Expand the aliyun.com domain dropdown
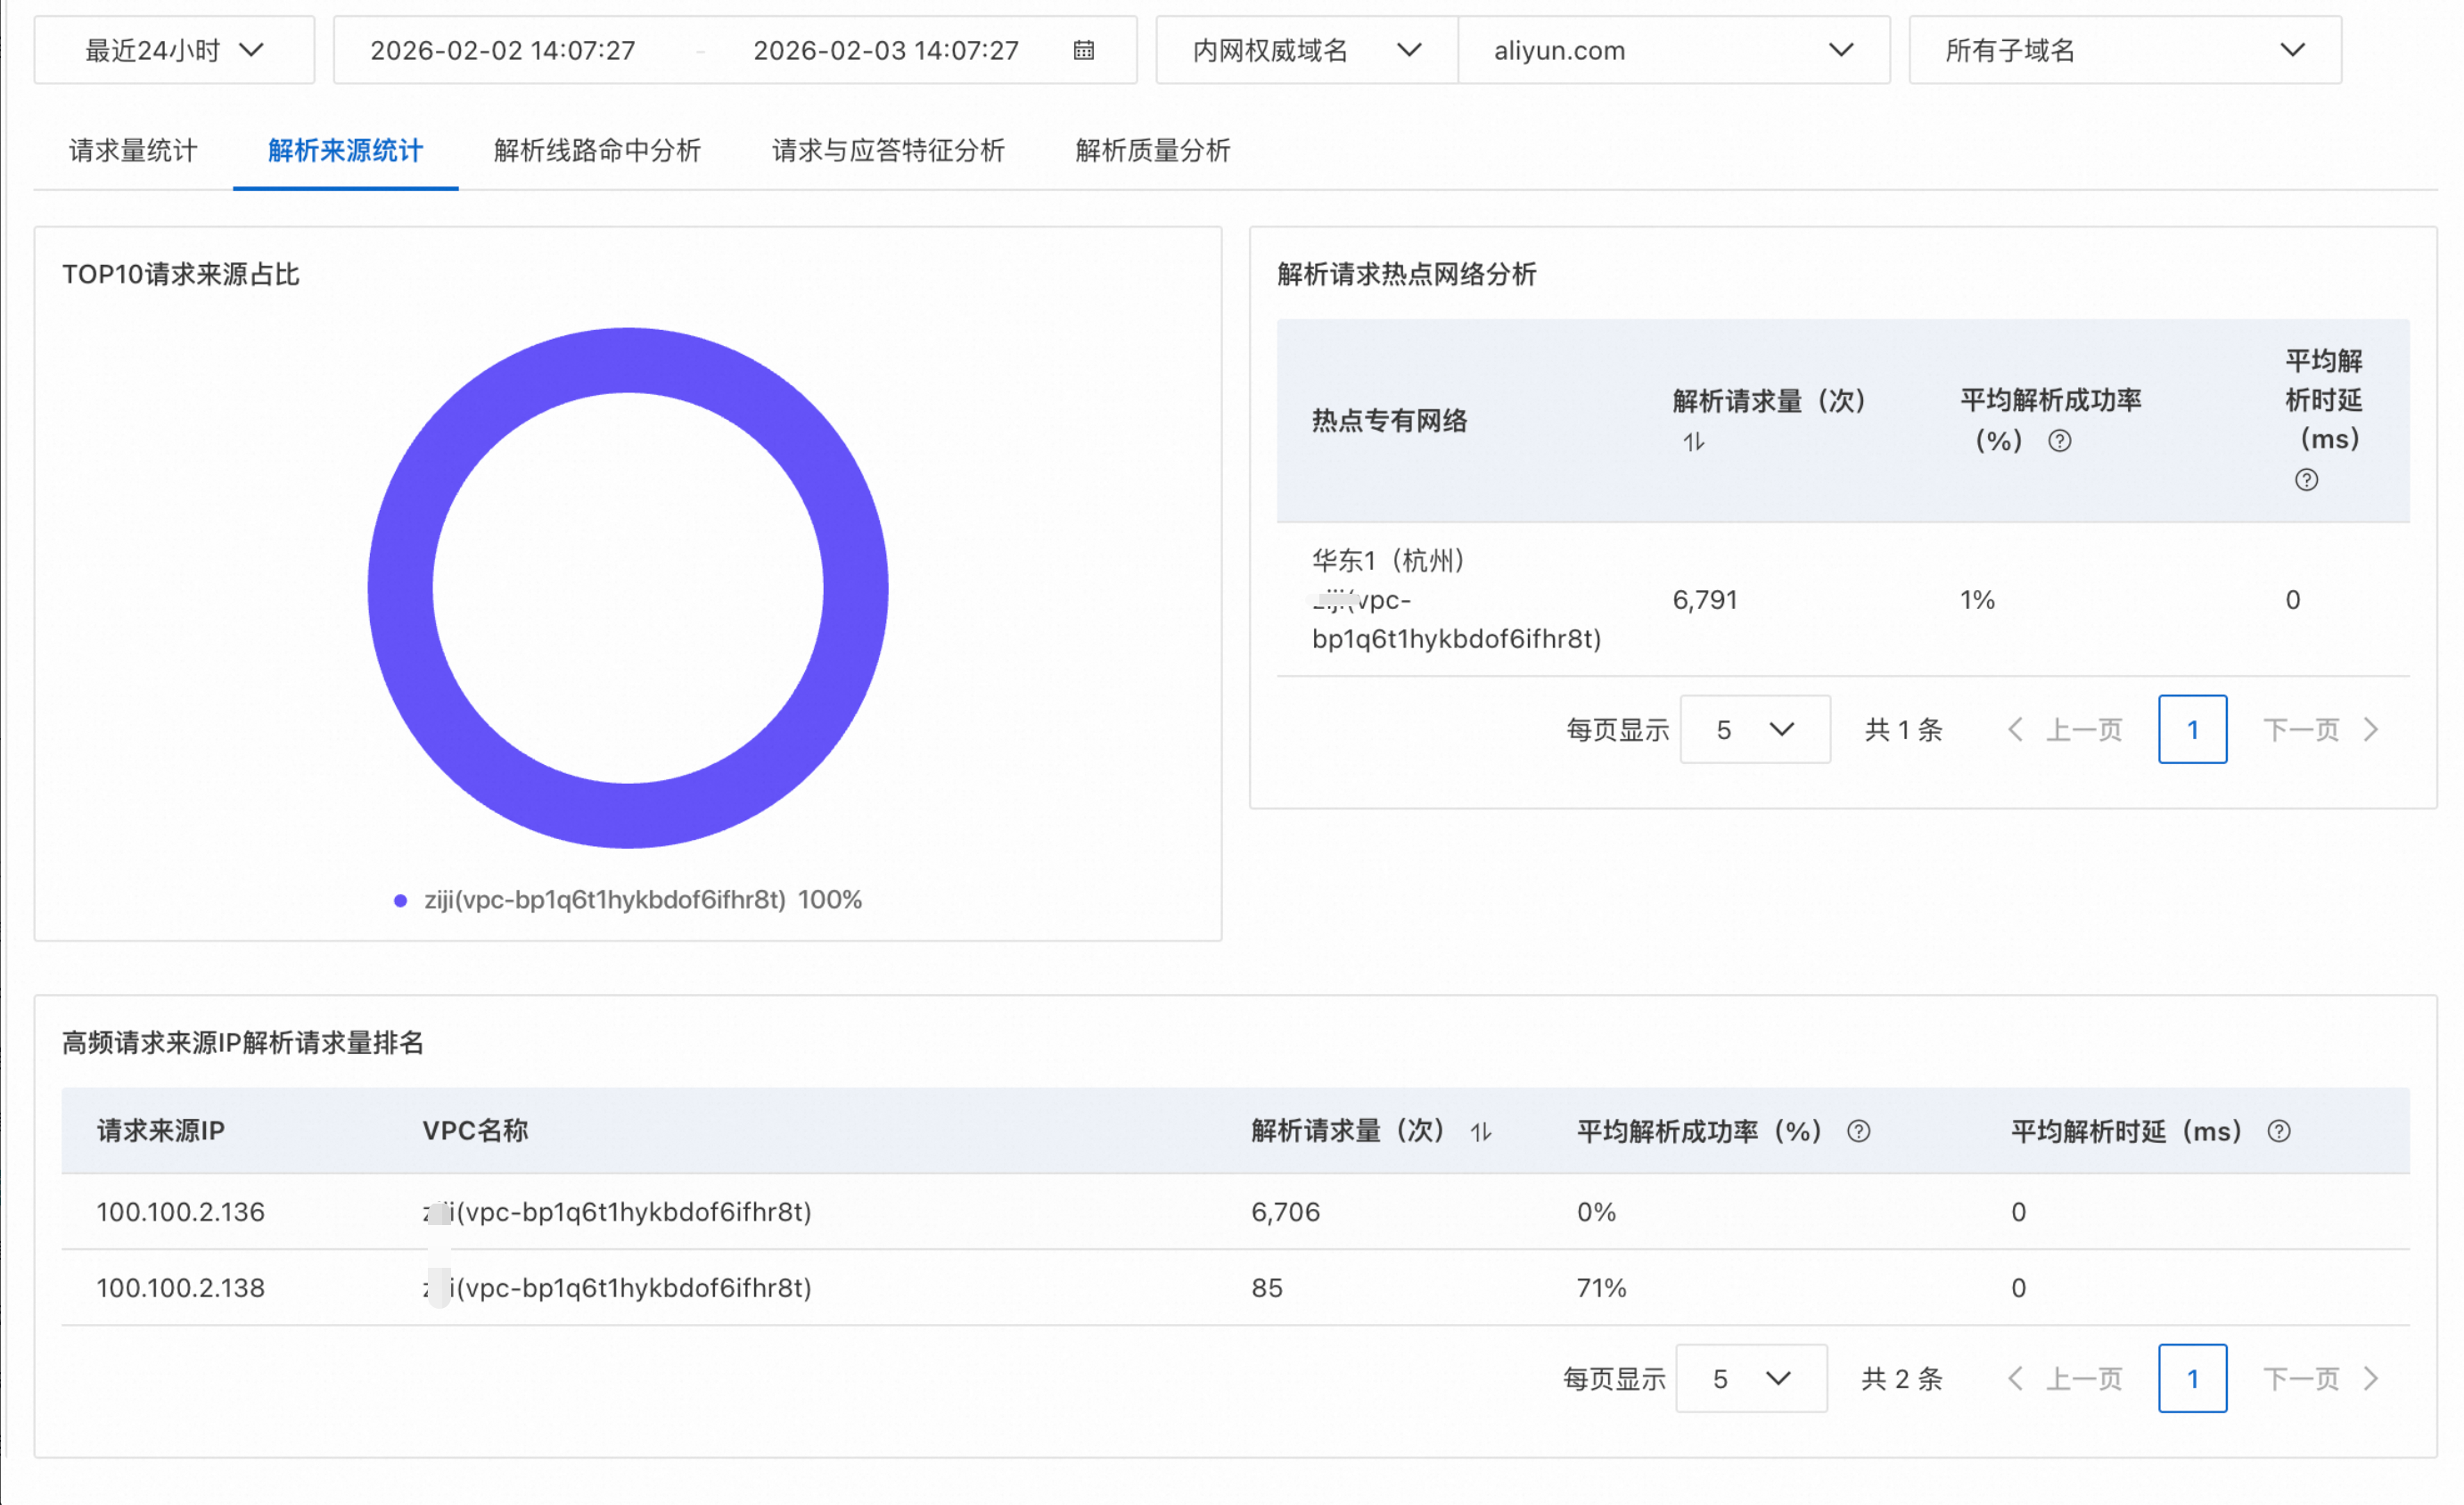This screenshot has height=1505, width=2464. (1673, 50)
